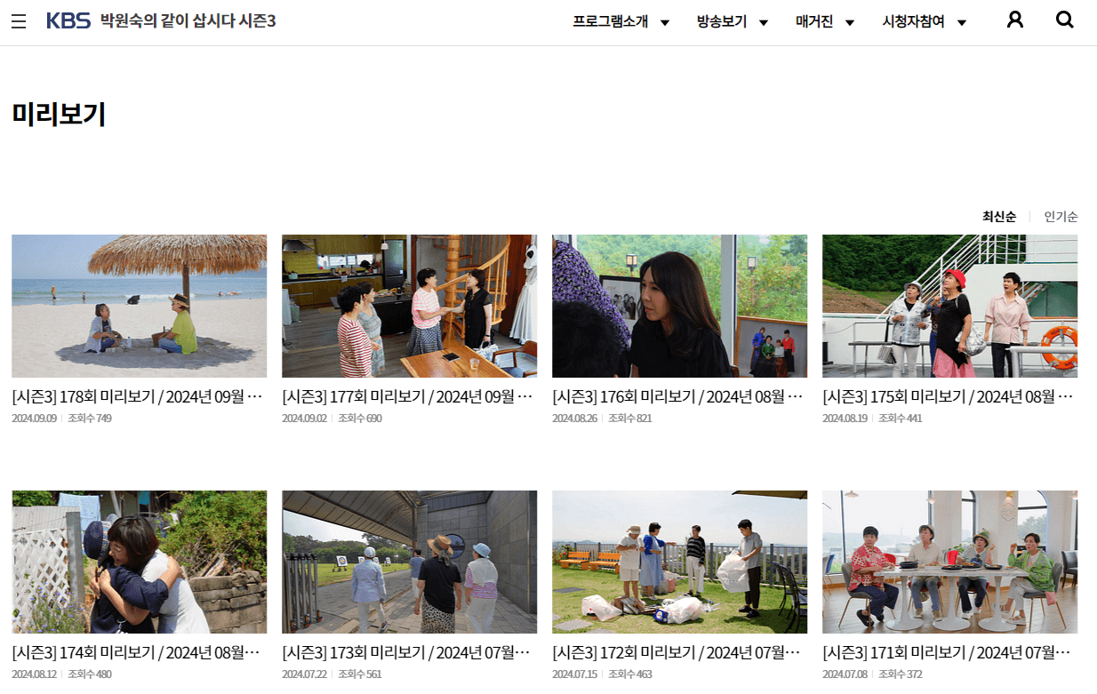Click the view count 조회수 749
The height and width of the screenshot is (694, 1097).
coord(90,419)
